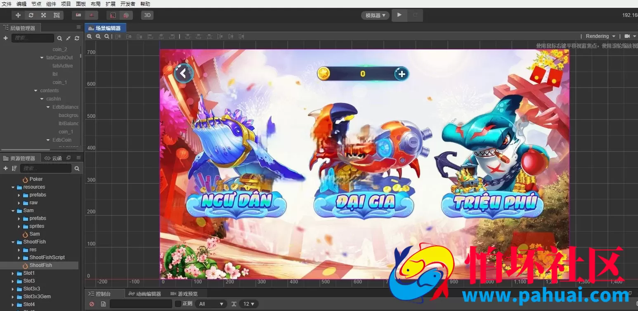Viewport: 638px width, 311px height.
Task: Select the rotate transform tool
Action: pos(31,15)
